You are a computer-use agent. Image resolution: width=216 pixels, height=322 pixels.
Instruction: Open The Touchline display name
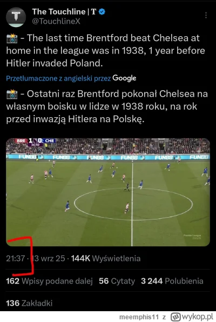coord(64,12)
